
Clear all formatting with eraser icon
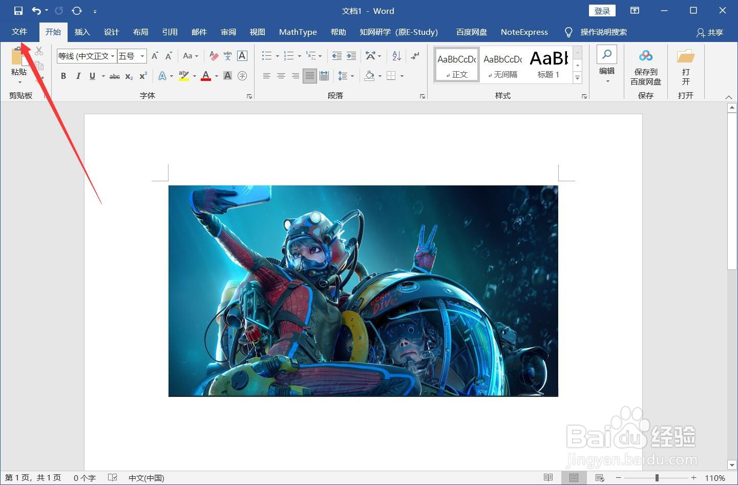click(x=214, y=56)
